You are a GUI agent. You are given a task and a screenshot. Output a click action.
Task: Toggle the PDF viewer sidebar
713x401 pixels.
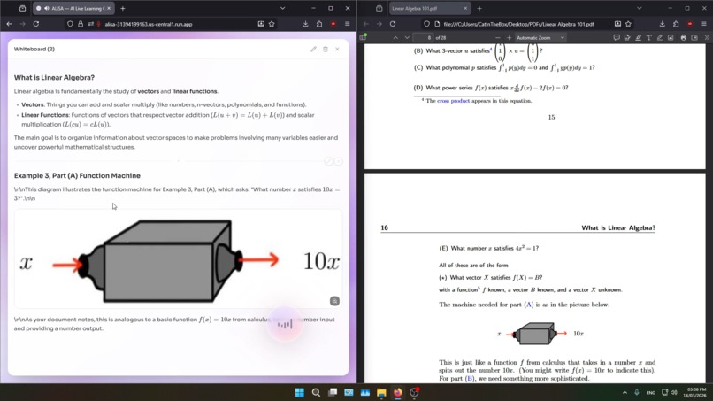(x=363, y=38)
